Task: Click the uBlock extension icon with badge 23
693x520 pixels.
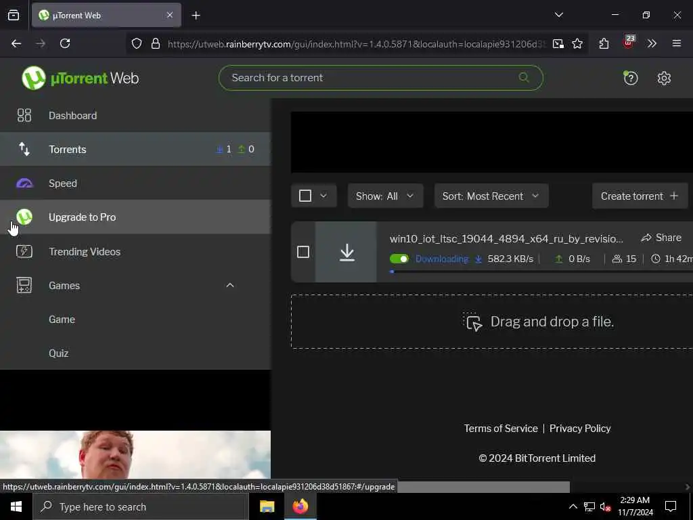Action: click(x=628, y=43)
